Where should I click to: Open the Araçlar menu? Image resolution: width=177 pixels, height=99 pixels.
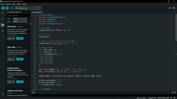pyautogui.click(x=19, y=4)
